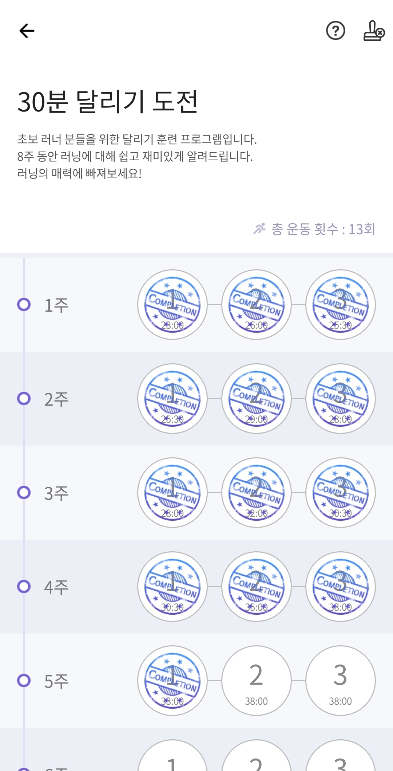Viewport: 393px width, 771px height.
Task: Open week 2 workout 2 stamp (29:00)
Action: (256, 399)
